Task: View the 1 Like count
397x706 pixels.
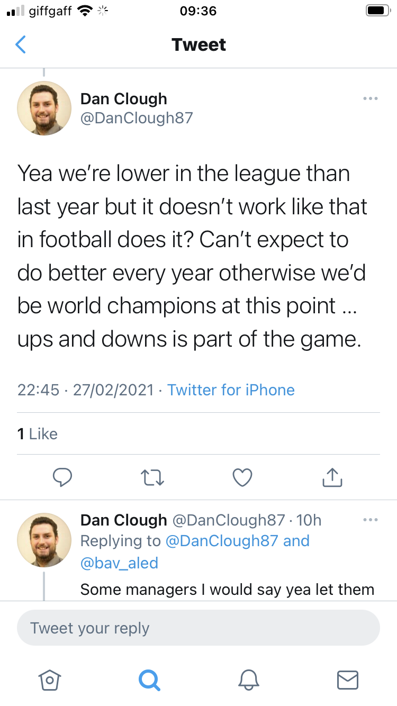Action: (x=37, y=434)
